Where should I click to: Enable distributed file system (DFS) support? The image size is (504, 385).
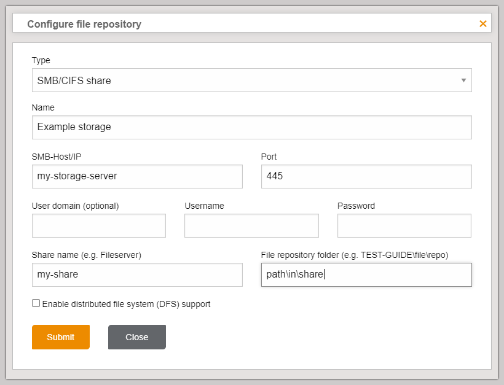point(36,303)
